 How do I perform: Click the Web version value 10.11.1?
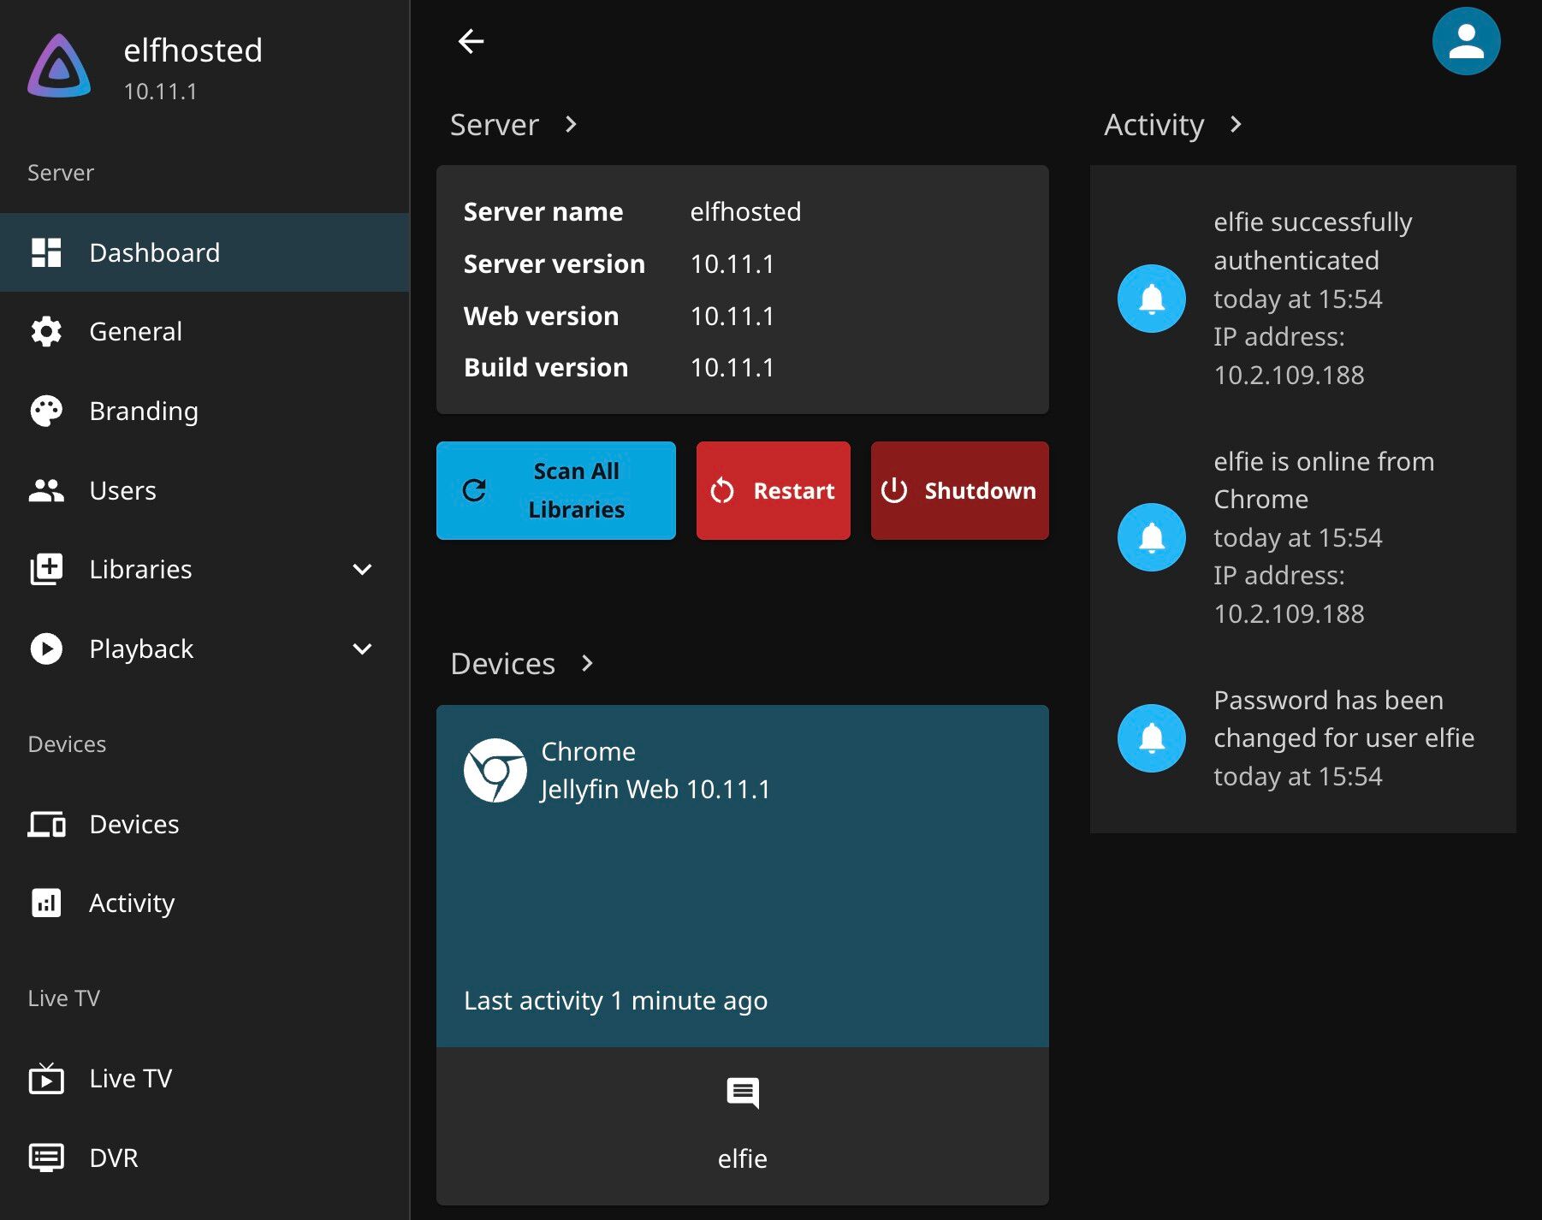(x=732, y=316)
